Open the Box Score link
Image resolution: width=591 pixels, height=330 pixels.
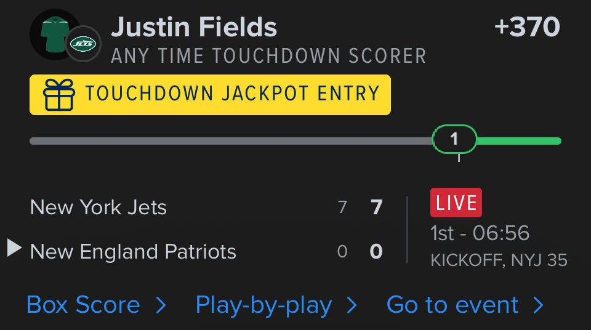click(83, 305)
